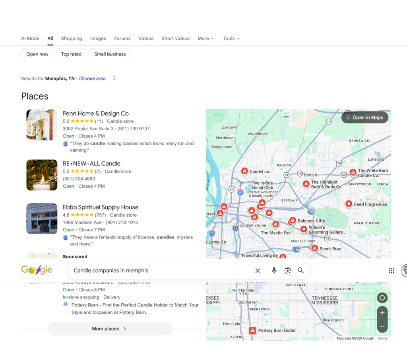Open the three-dot menu beside Choose area
The width and height of the screenshot is (407, 352).
coord(114,78)
